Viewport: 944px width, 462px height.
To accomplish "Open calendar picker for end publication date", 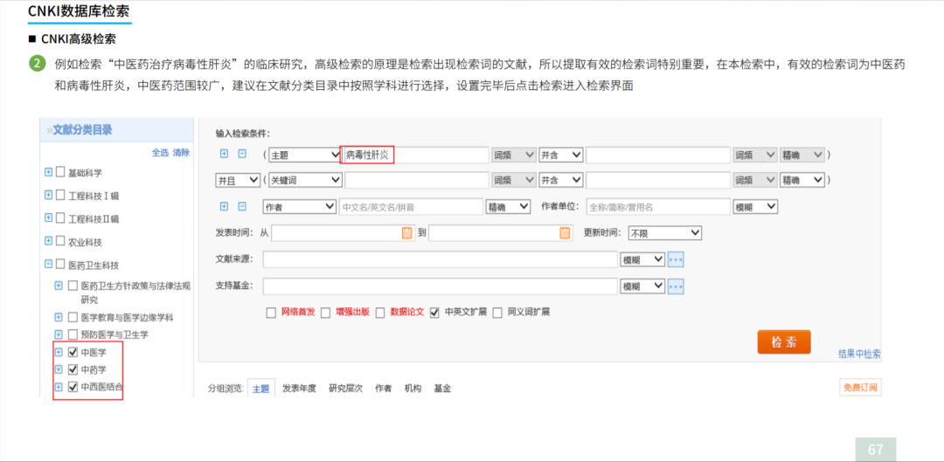I will coord(565,233).
